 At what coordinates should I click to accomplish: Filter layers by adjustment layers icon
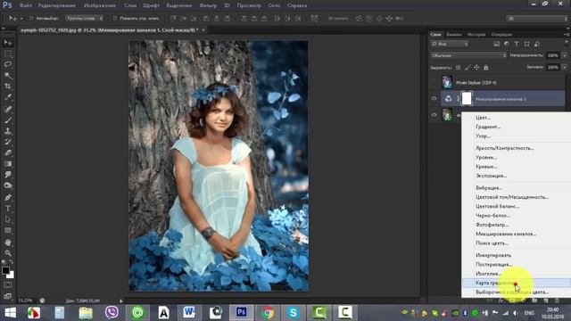click(507, 44)
